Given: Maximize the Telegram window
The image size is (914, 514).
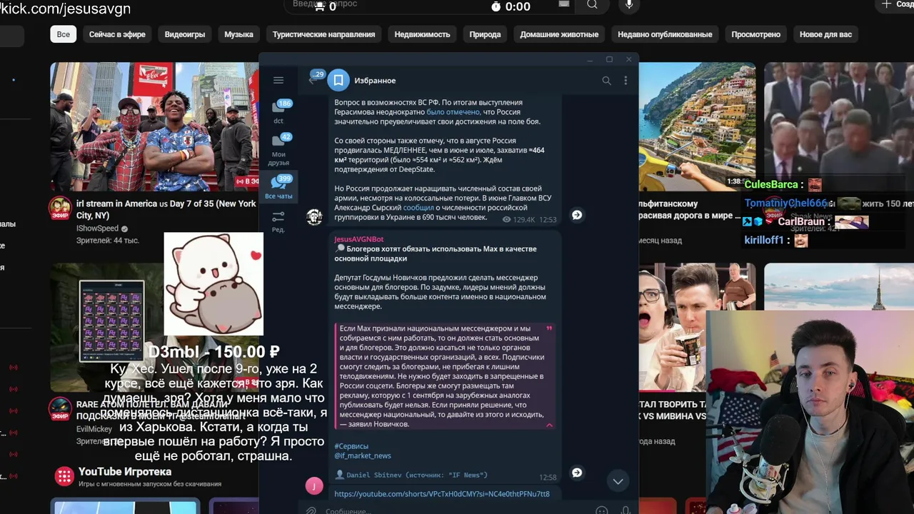Looking at the screenshot, I should click(609, 59).
